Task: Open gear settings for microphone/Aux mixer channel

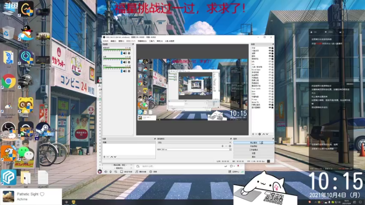Action: pos(129,71)
